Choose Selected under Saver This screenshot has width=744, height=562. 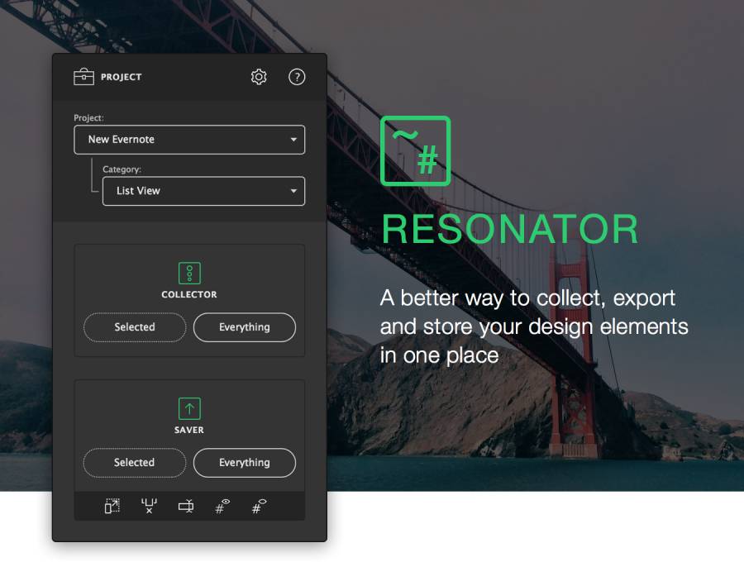(x=135, y=463)
